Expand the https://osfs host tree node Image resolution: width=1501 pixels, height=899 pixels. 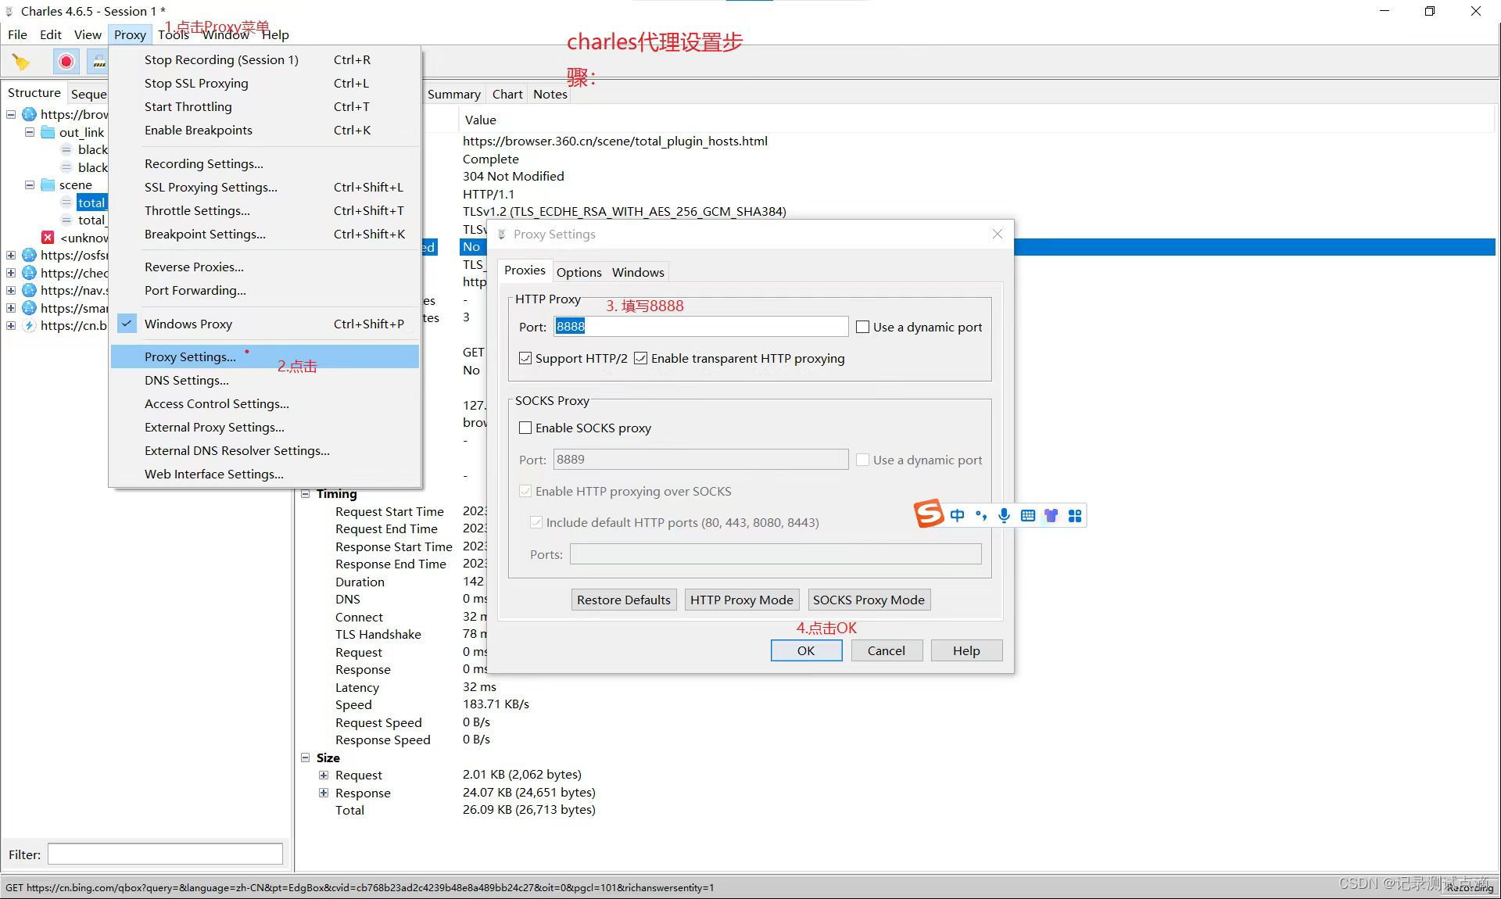pyautogui.click(x=11, y=255)
